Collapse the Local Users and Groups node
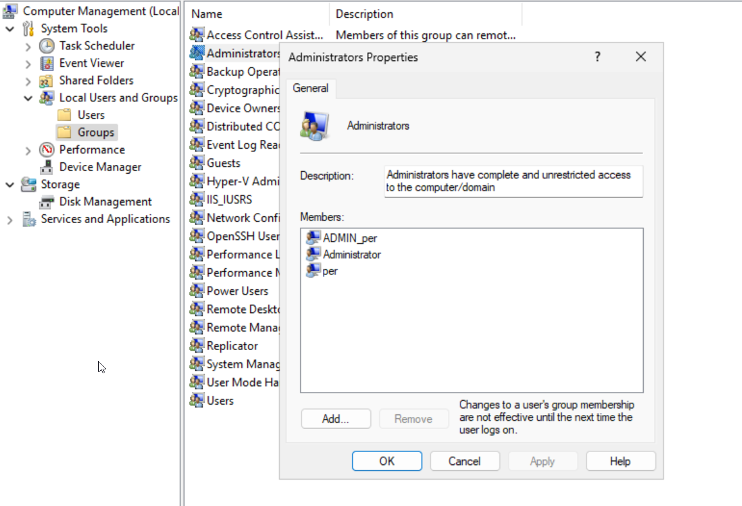The height and width of the screenshot is (506, 742). [28, 98]
